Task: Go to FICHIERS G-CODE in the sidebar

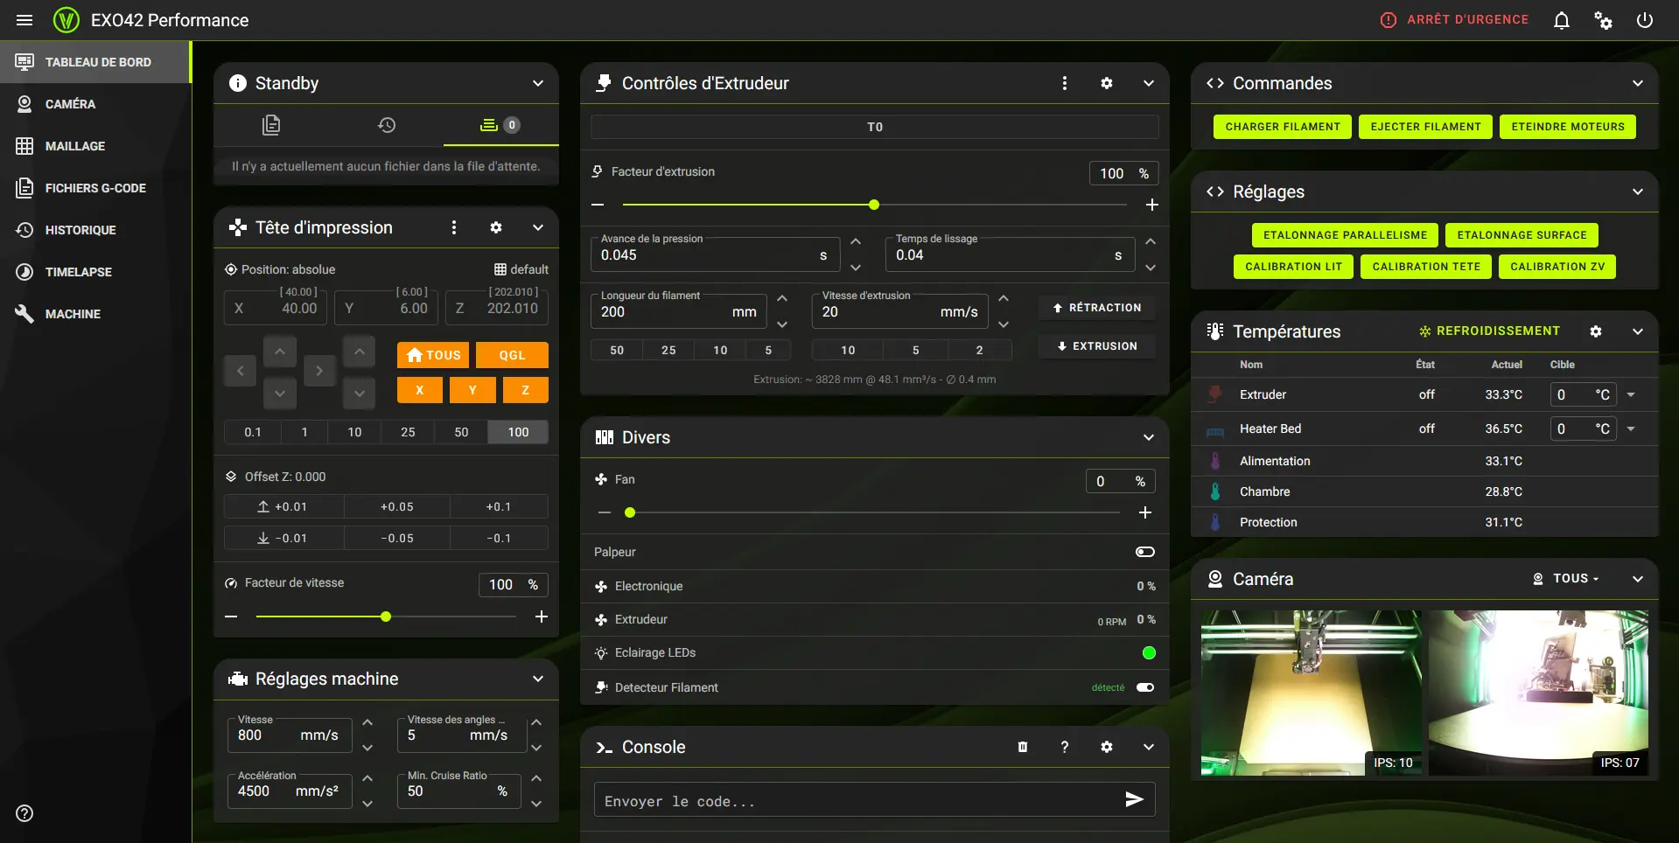Action: (95, 188)
